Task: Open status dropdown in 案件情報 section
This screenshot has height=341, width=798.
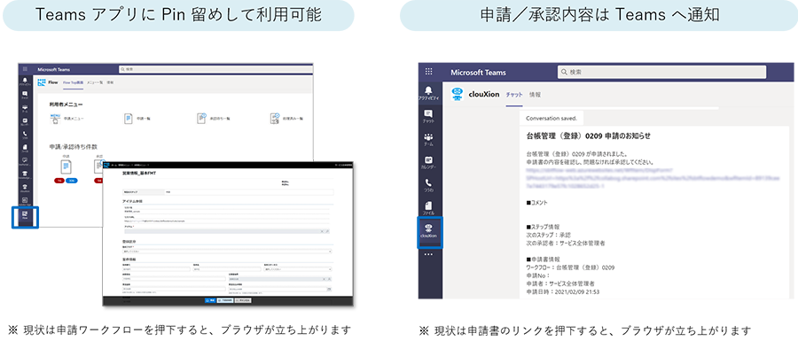Action: pyautogui.click(x=297, y=269)
